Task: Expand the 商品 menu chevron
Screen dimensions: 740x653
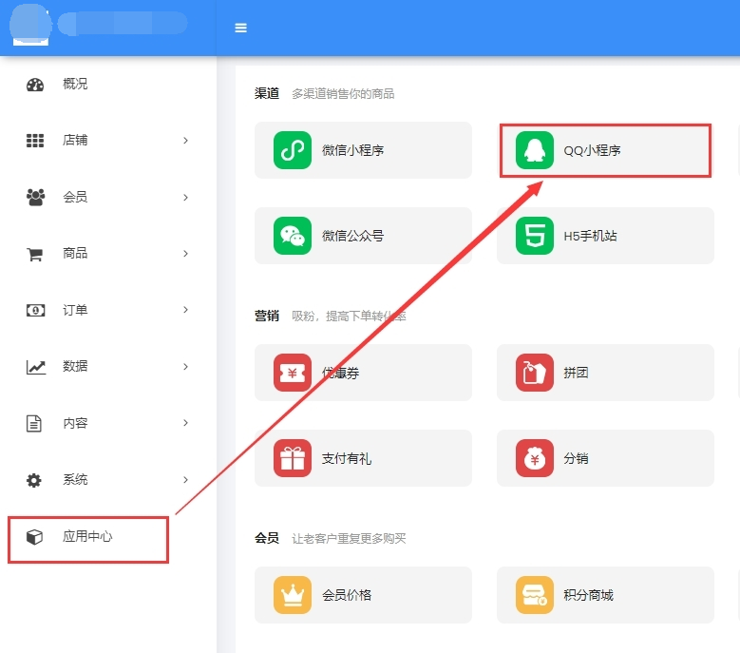Action: 185,254
